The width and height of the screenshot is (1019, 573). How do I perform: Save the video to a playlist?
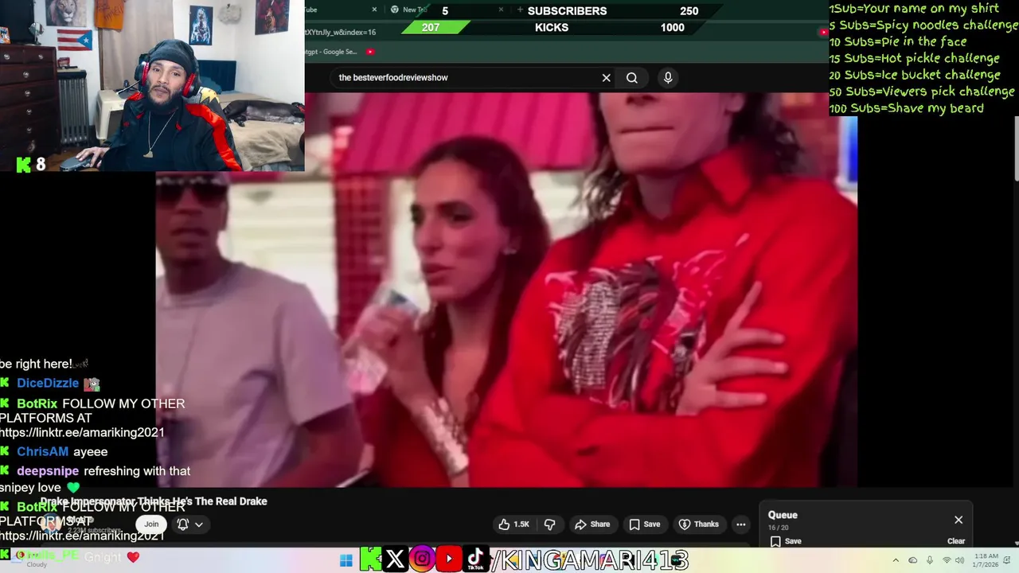(645, 524)
